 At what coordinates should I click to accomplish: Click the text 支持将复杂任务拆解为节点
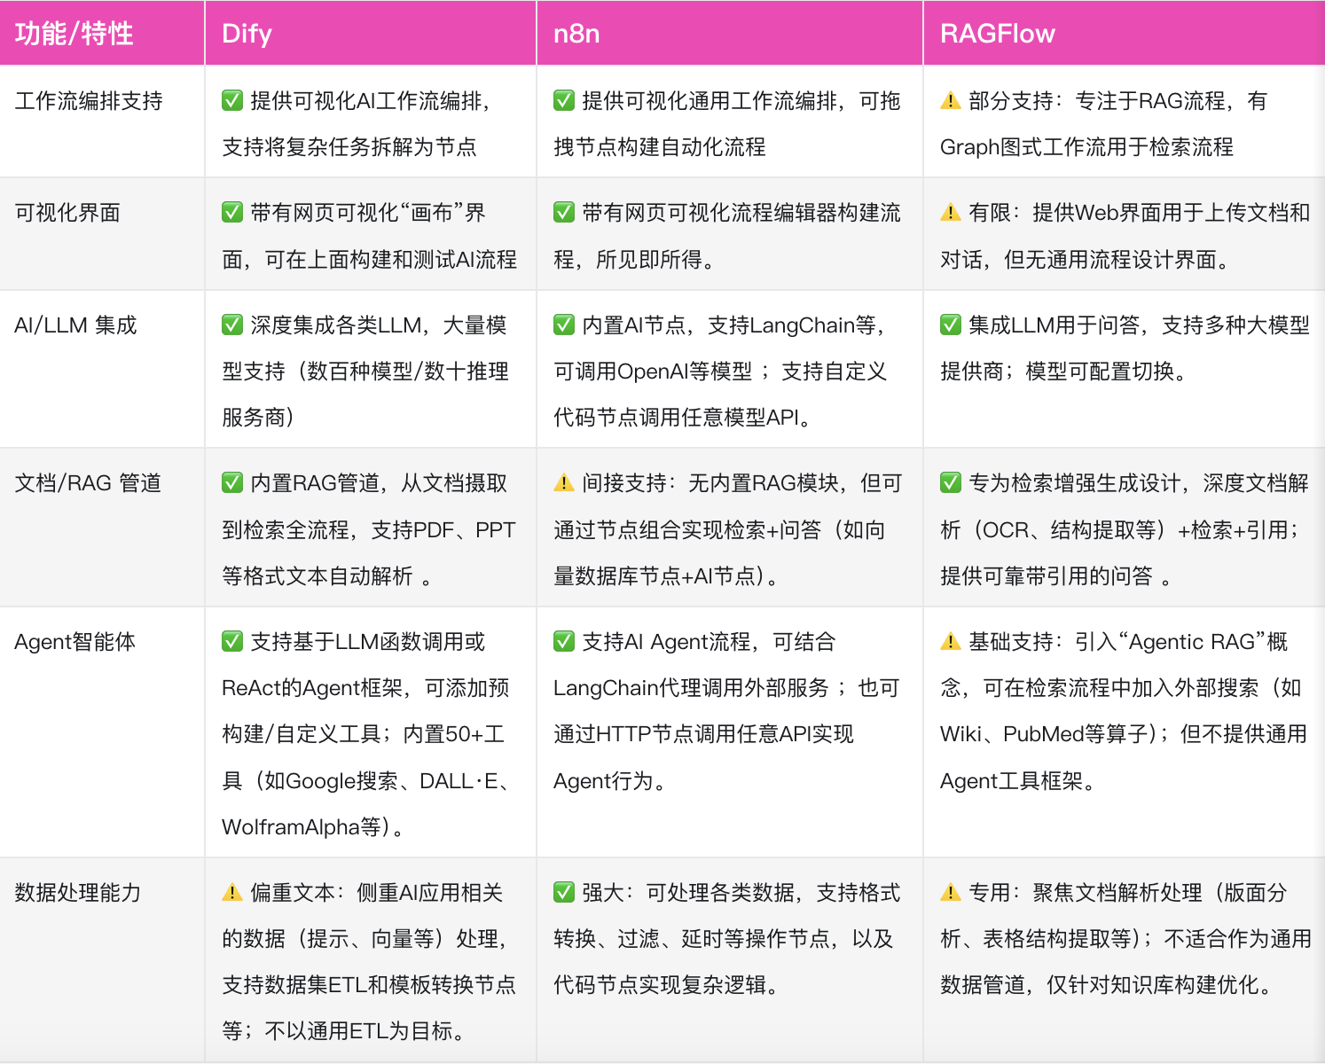[349, 147]
